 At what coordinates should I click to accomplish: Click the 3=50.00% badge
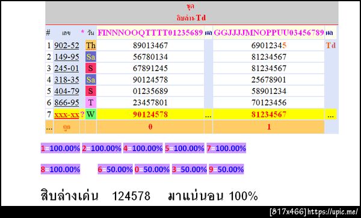tap(190, 169)
